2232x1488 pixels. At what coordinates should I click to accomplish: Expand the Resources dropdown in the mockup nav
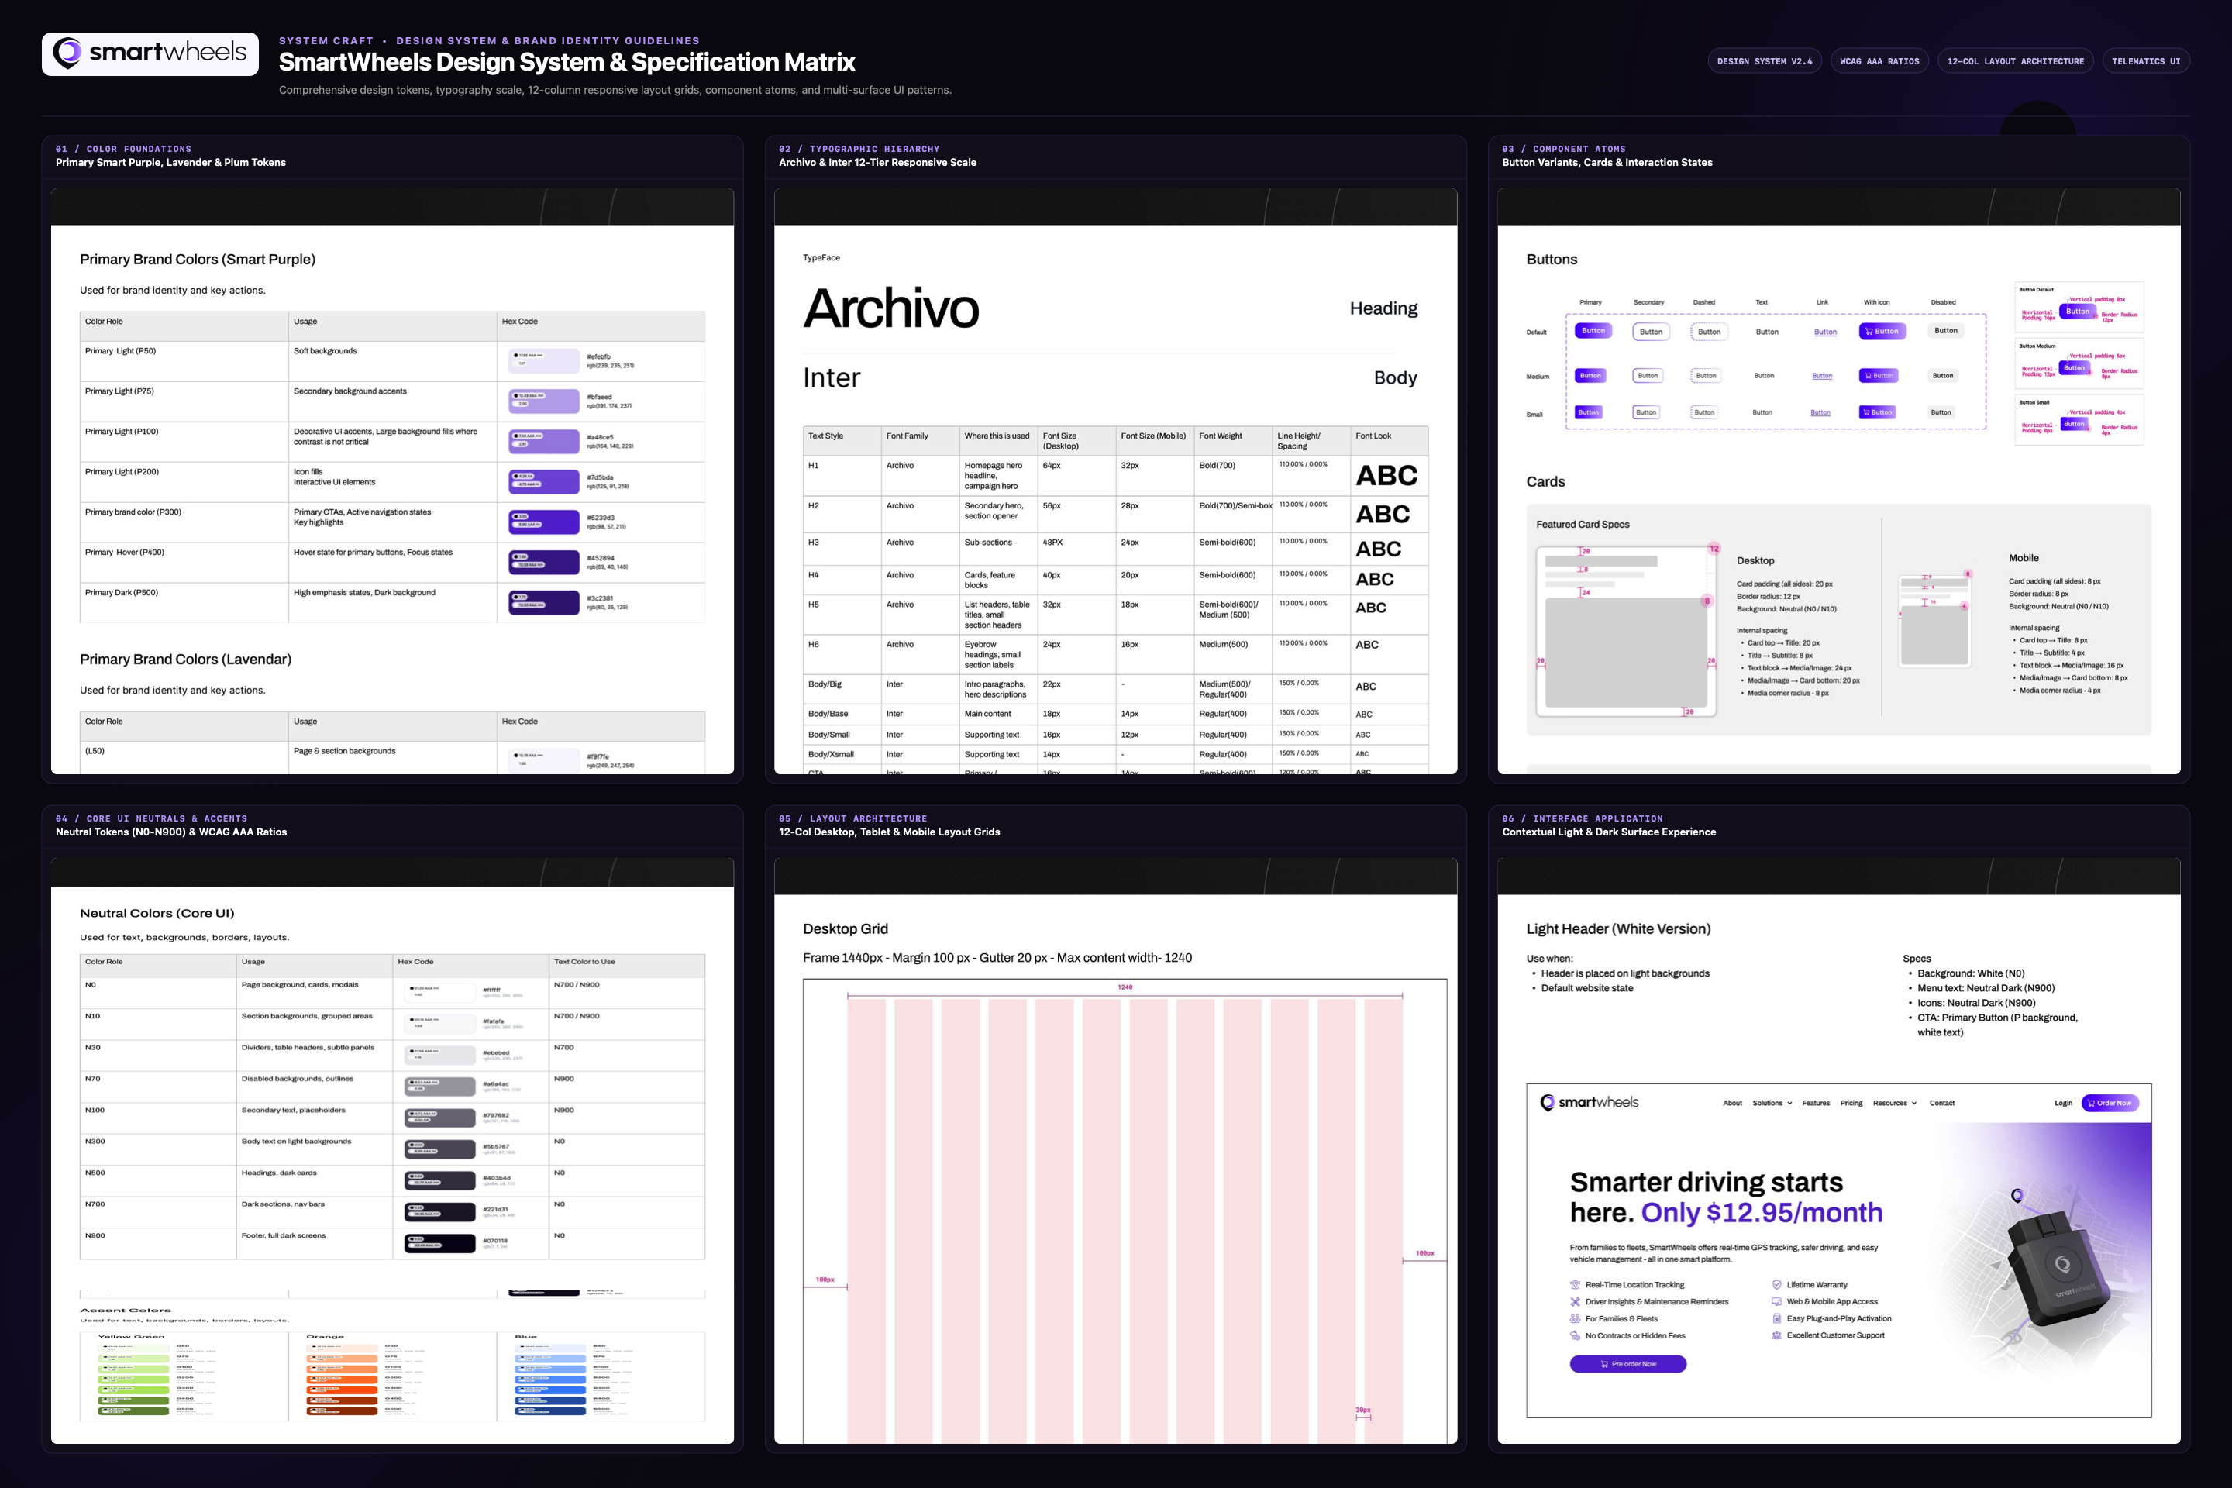click(1895, 1103)
